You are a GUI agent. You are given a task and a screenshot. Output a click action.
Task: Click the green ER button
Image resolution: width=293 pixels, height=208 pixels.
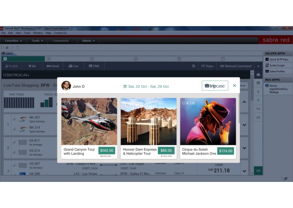click(258, 171)
